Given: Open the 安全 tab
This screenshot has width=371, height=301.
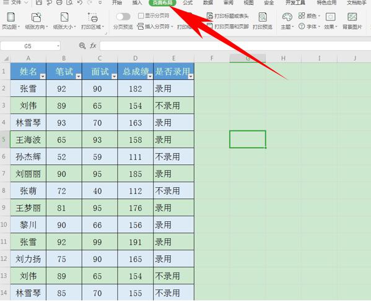Looking at the screenshot, I should [269, 2].
